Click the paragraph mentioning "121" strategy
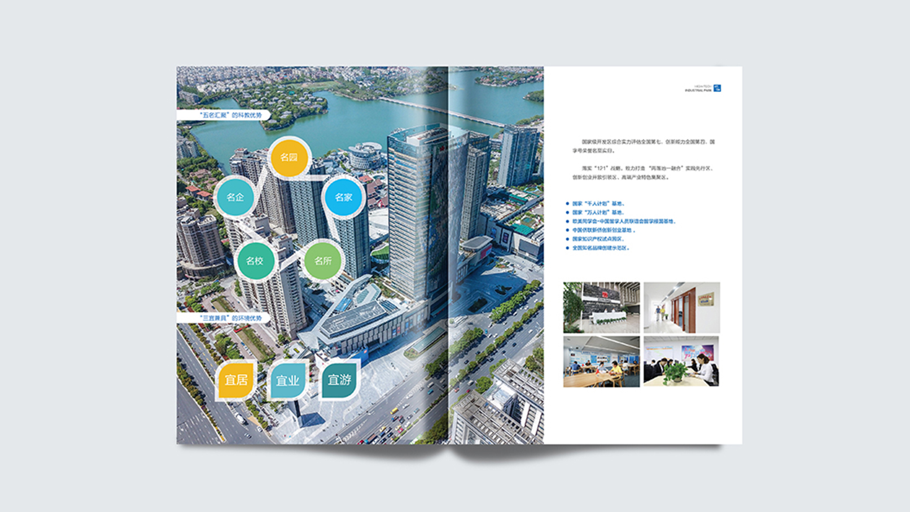 click(x=642, y=173)
